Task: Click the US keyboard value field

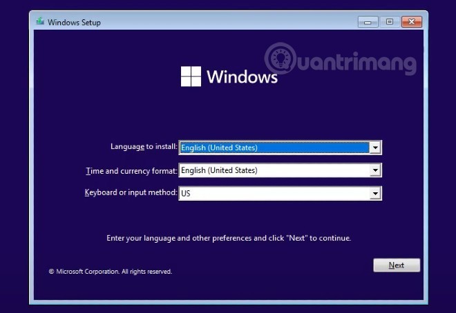Action: (274, 194)
